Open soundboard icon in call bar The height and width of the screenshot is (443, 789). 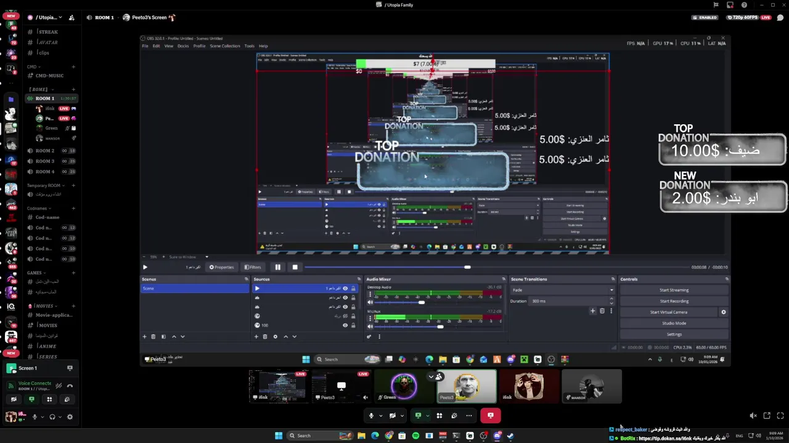(454, 415)
